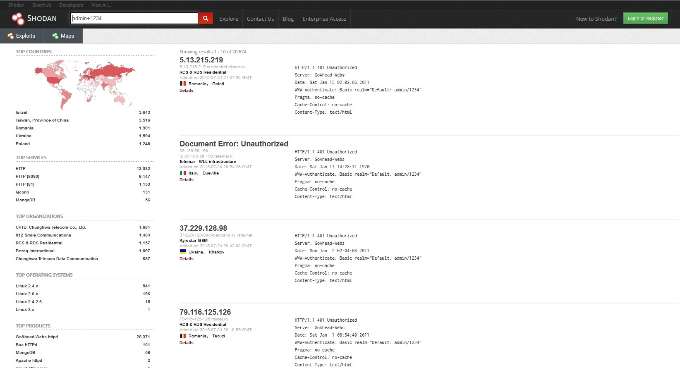Filter by Linux 2.6.x operating system
The image size is (680, 368).
point(27,294)
